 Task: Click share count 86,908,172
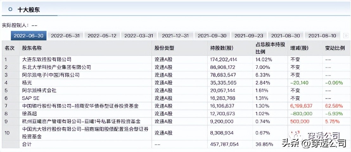point(222,67)
